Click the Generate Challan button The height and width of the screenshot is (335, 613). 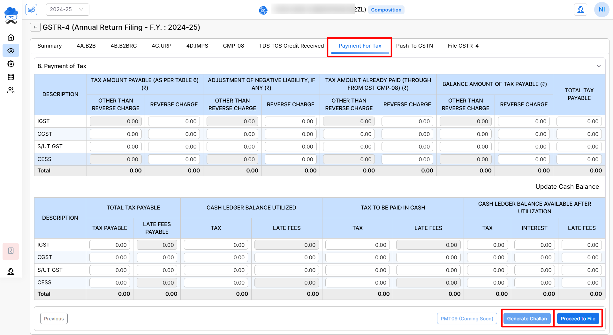527,318
